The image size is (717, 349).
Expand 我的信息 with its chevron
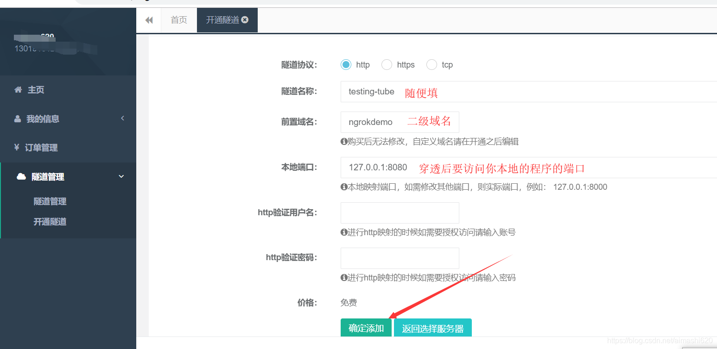pos(122,118)
